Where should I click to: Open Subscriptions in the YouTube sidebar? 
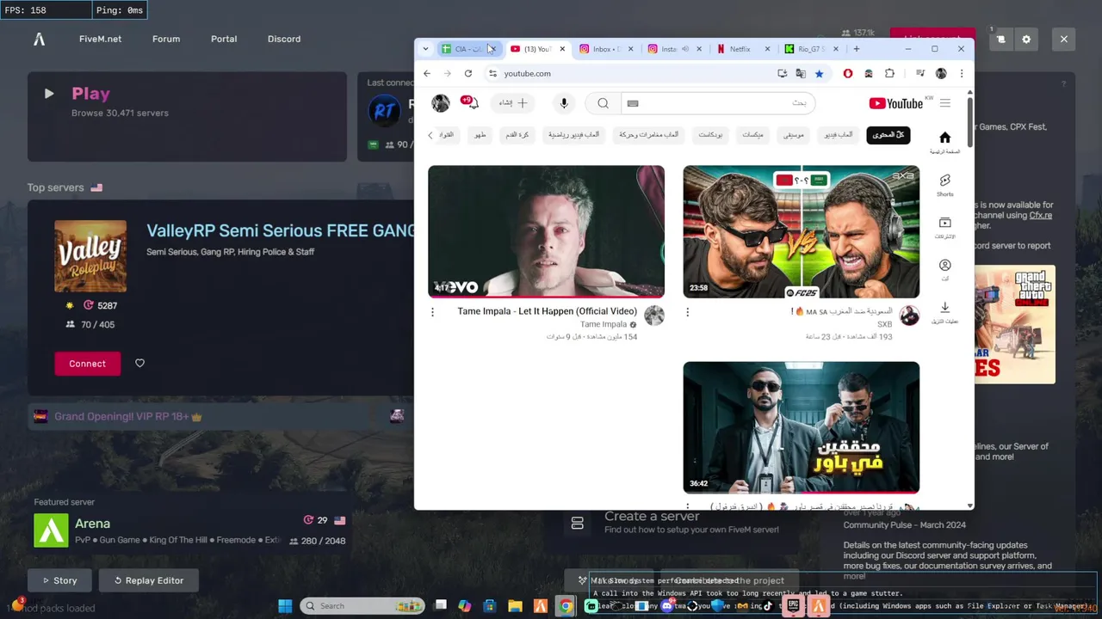click(x=944, y=228)
